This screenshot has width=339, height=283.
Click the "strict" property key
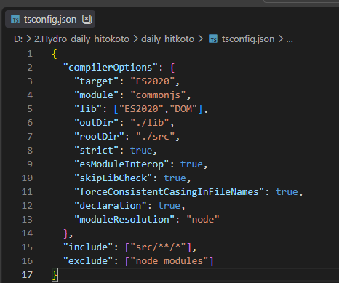click(x=97, y=151)
